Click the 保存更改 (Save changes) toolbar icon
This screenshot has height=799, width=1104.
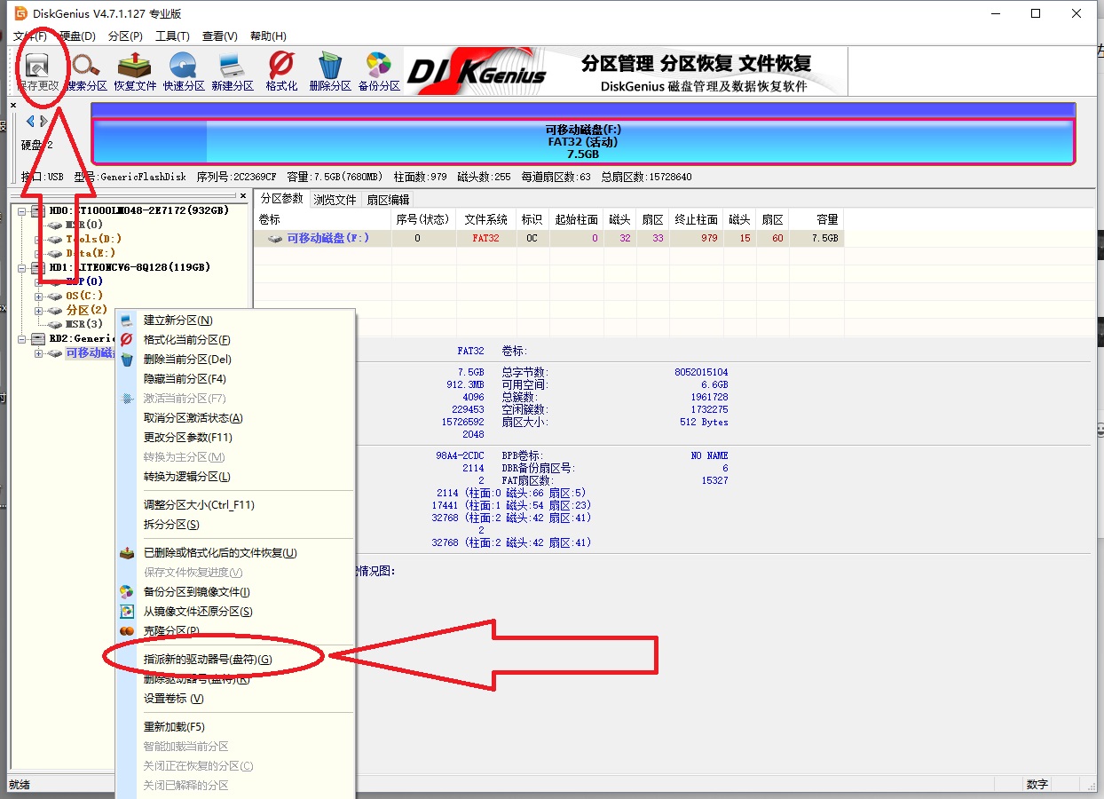[x=37, y=71]
